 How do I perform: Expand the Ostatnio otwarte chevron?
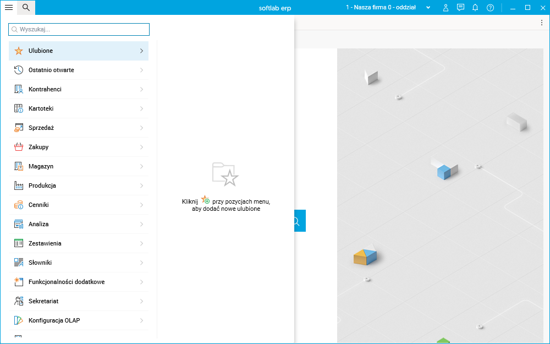click(x=142, y=70)
